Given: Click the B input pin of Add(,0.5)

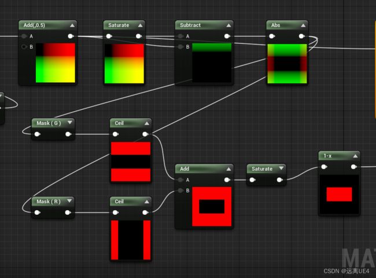Looking at the screenshot, I should tap(24, 46).
